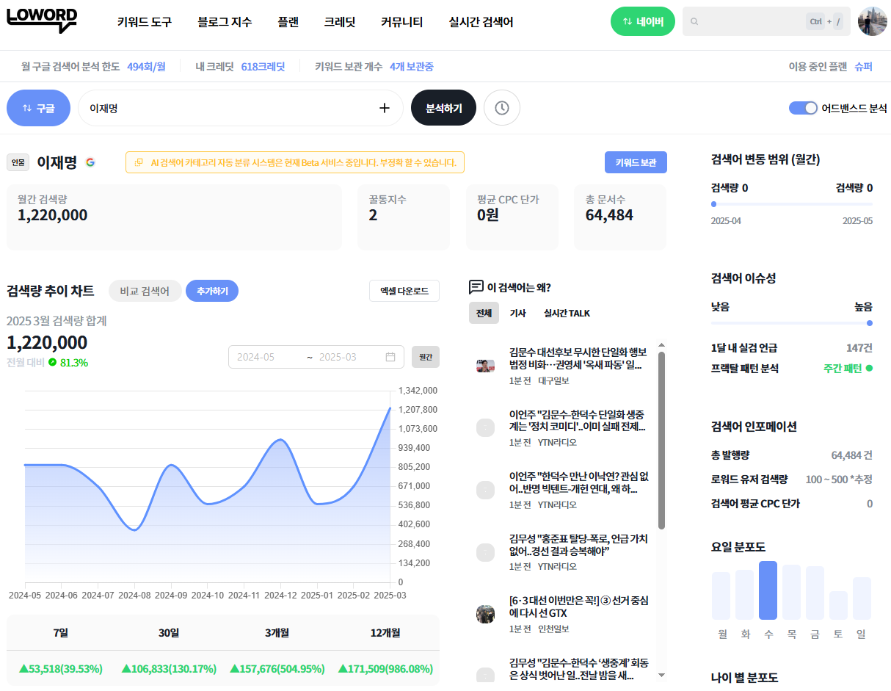Click the beta notice icon in yellow banner
The width and height of the screenshot is (891, 691).
click(x=139, y=162)
